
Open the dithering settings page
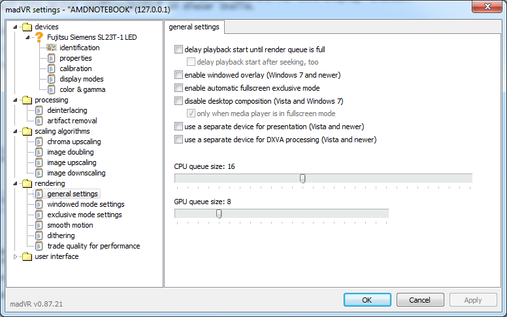click(x=61, y=235)
